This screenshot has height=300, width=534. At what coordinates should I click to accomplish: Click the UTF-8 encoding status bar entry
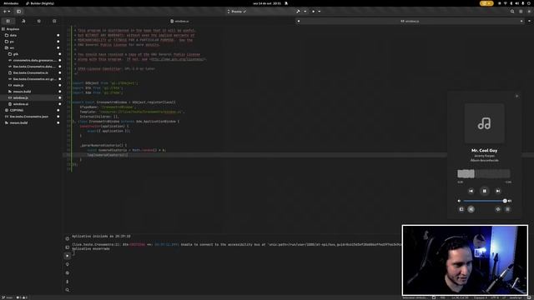click(495, 297)
